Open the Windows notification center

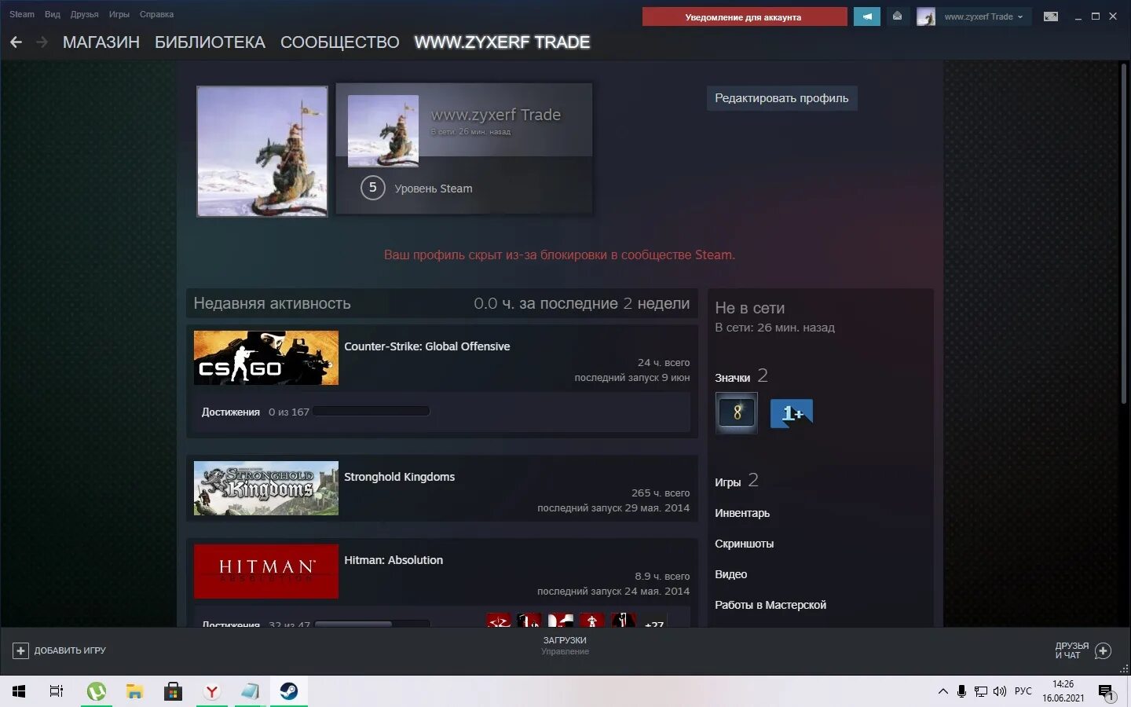pos(1107,692)
